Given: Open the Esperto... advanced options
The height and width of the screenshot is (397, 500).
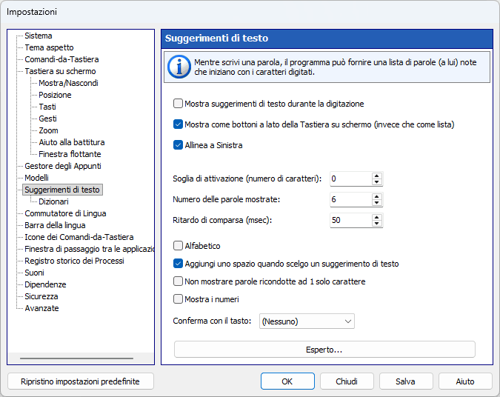Looking at the screenshot, I should tap(324, 350).
